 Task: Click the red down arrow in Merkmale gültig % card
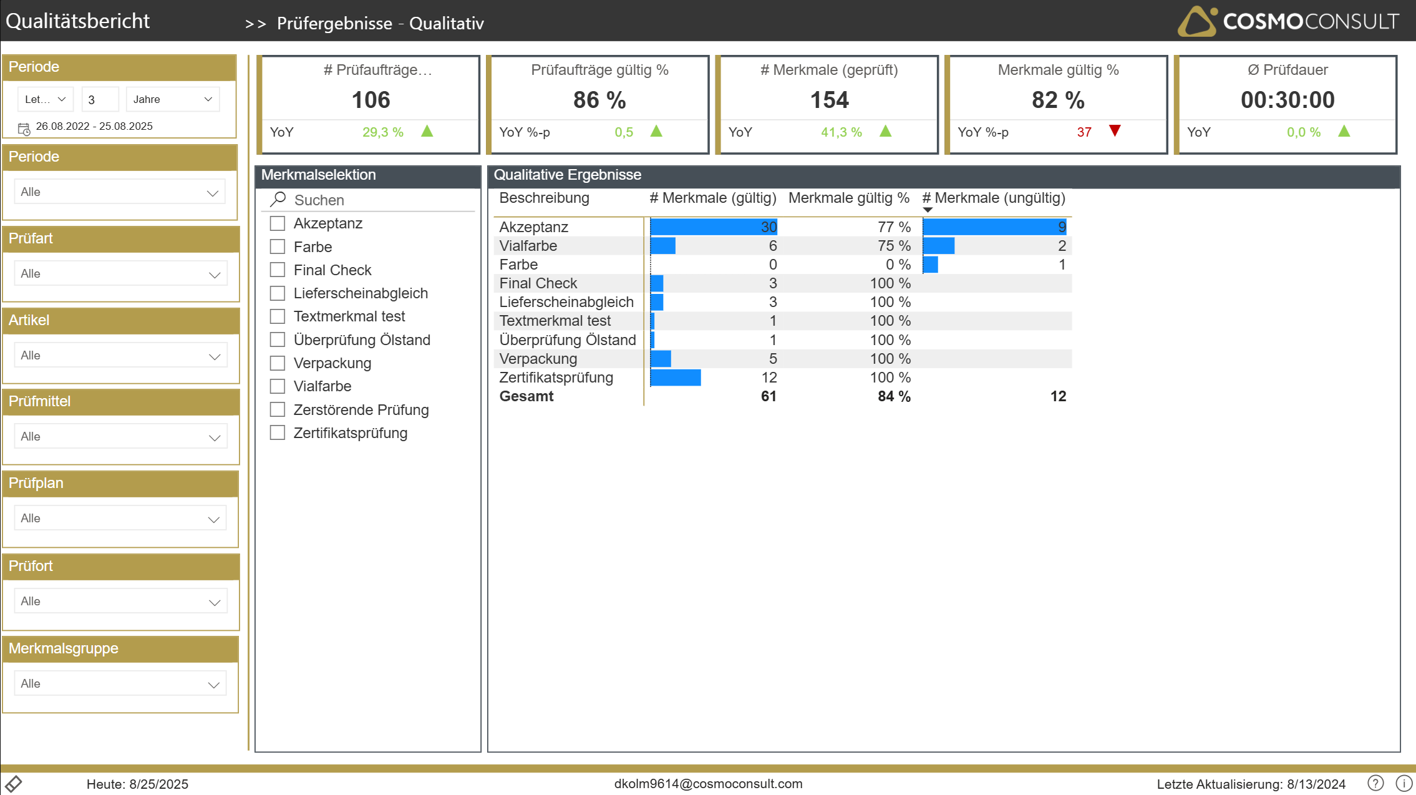[x=1115, y=130]
